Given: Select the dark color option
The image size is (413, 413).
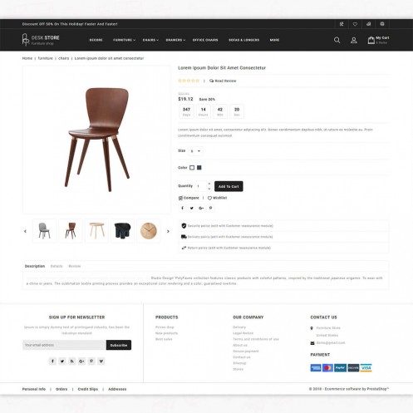Looking at the screenshot, I should pyautogui.click(x=199, y=168).
